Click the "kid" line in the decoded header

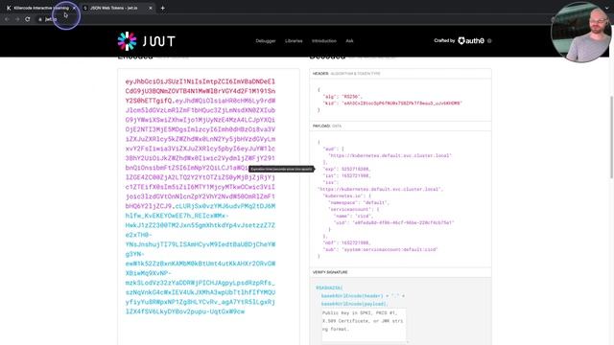coord(392,103)
